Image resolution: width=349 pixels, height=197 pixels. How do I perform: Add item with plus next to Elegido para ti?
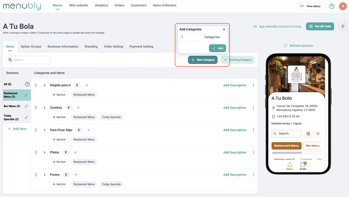[x=87, y=85]
